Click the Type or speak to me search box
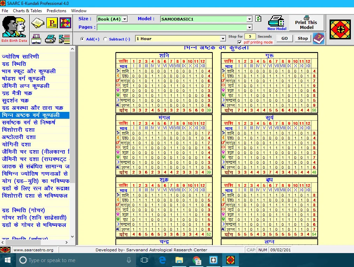The image size is (354, 267). 77,260
